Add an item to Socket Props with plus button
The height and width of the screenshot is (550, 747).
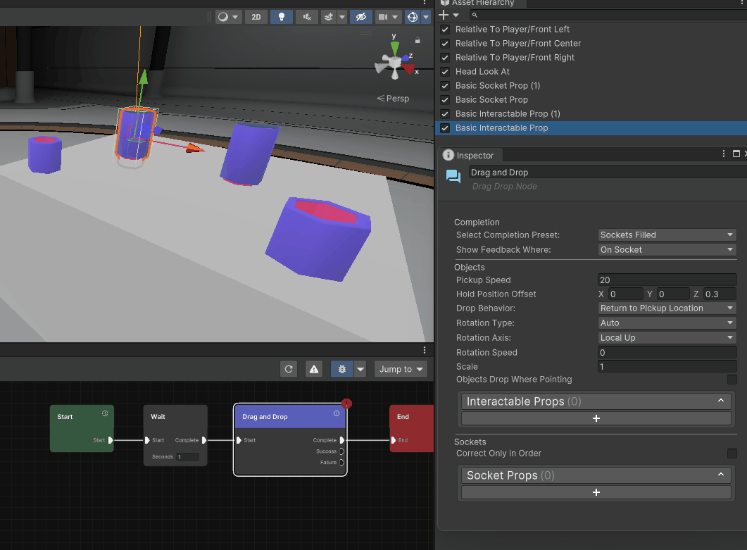(596, 492)
